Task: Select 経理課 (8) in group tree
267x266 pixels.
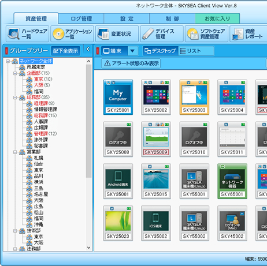Action: point(44,103)
